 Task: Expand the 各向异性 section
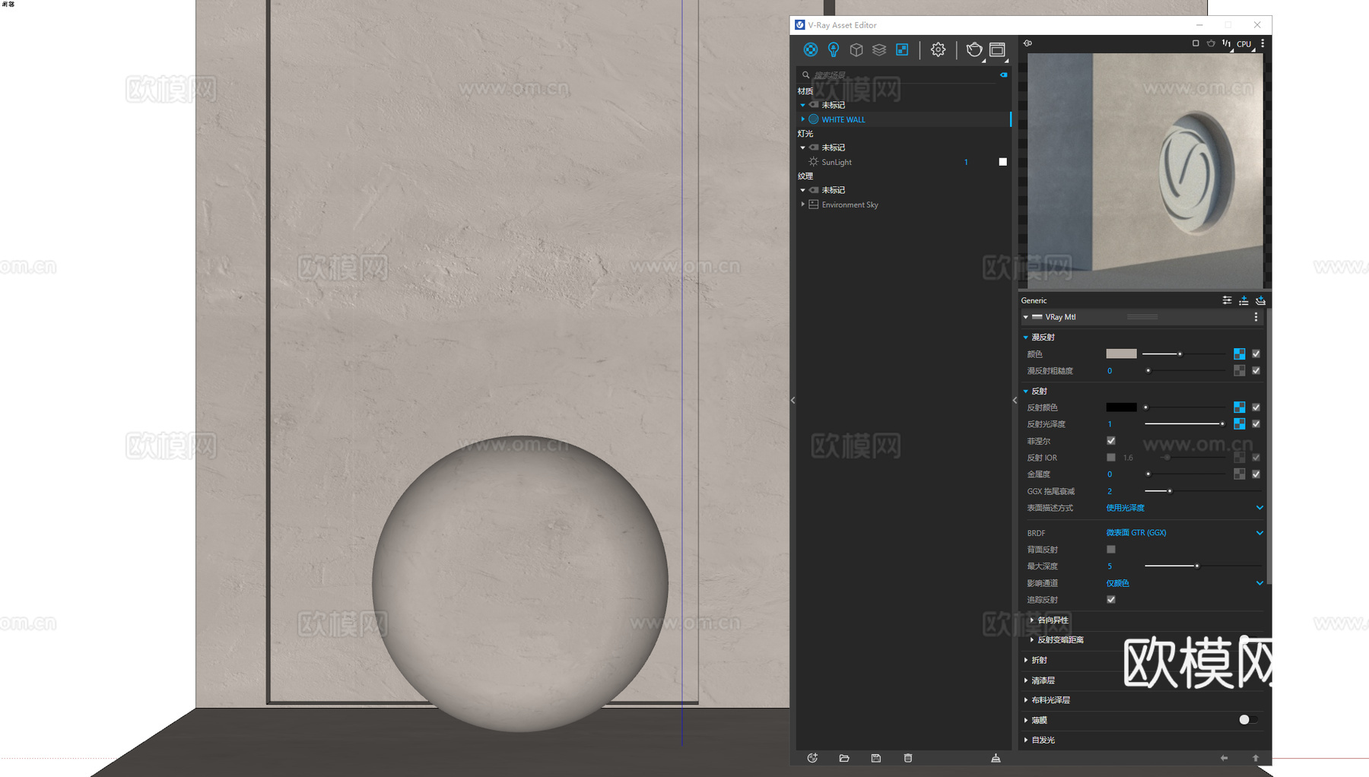(x=1032, y=620)
